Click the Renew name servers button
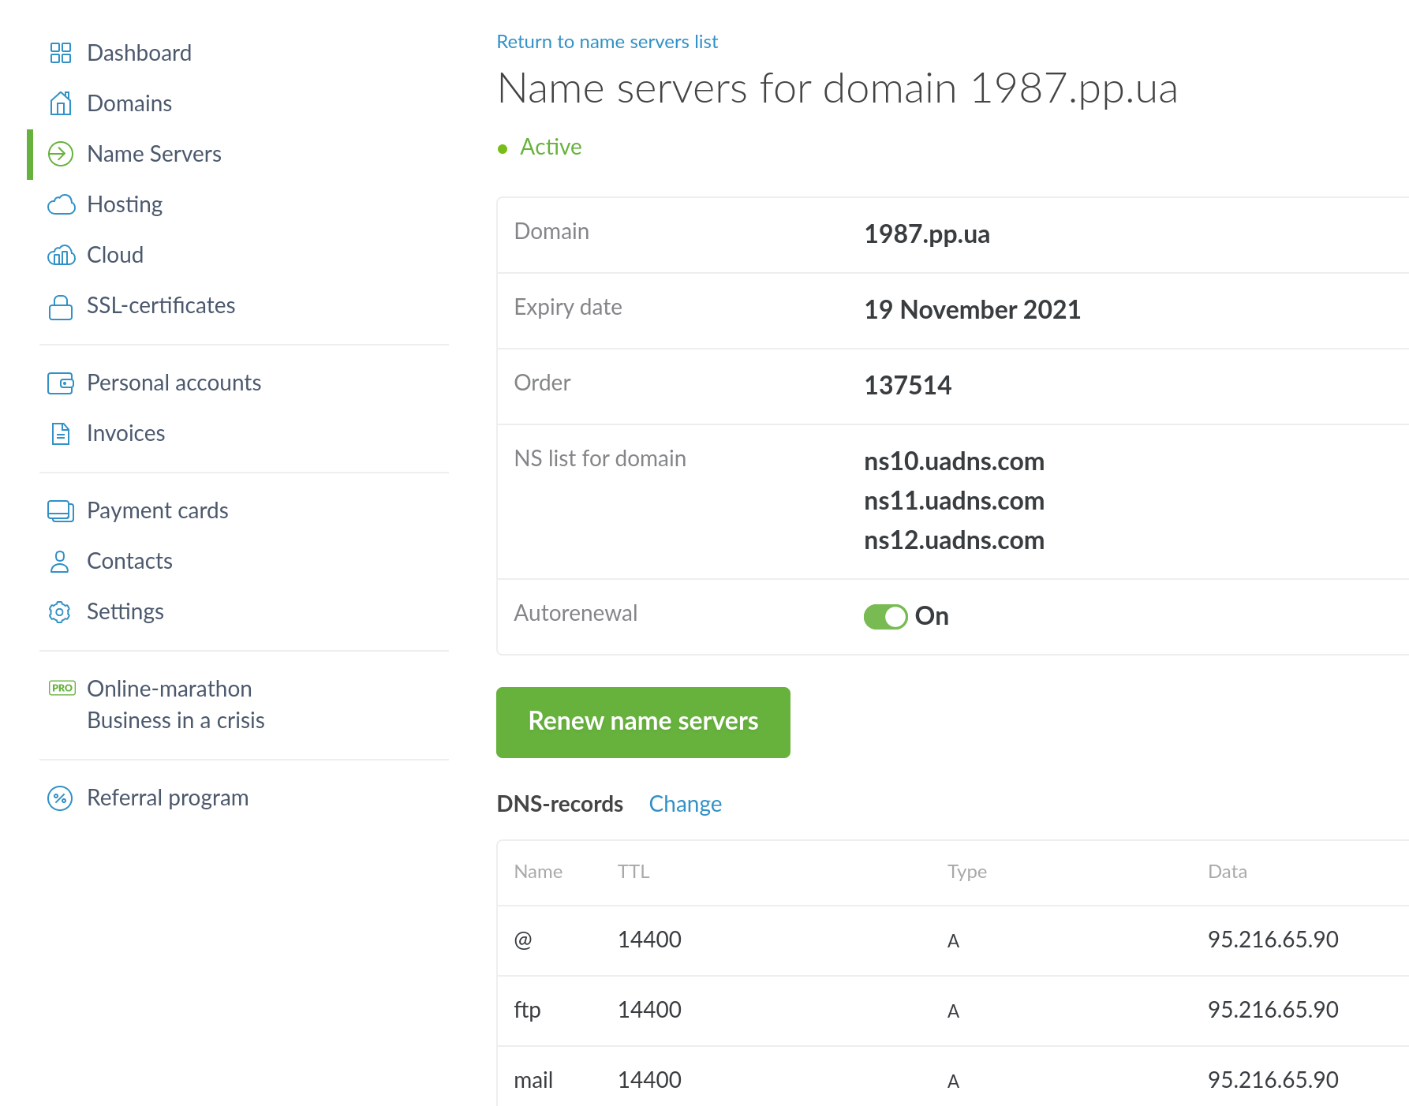This screenshot has width=1409, height=1106. tap(643, 722)
